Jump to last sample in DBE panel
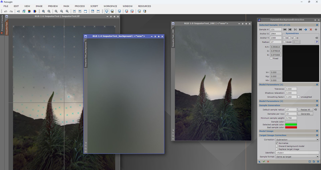 tap(300, 30)
